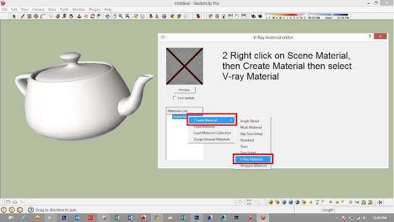Click the status bar help question icon
The width and height of the screenshot is (394, 222).
point(31,210)
